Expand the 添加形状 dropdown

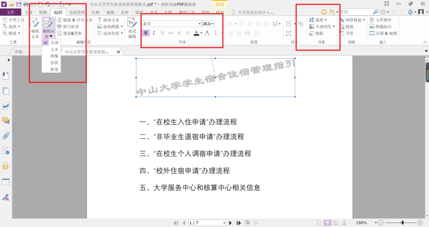pos(122,33)
